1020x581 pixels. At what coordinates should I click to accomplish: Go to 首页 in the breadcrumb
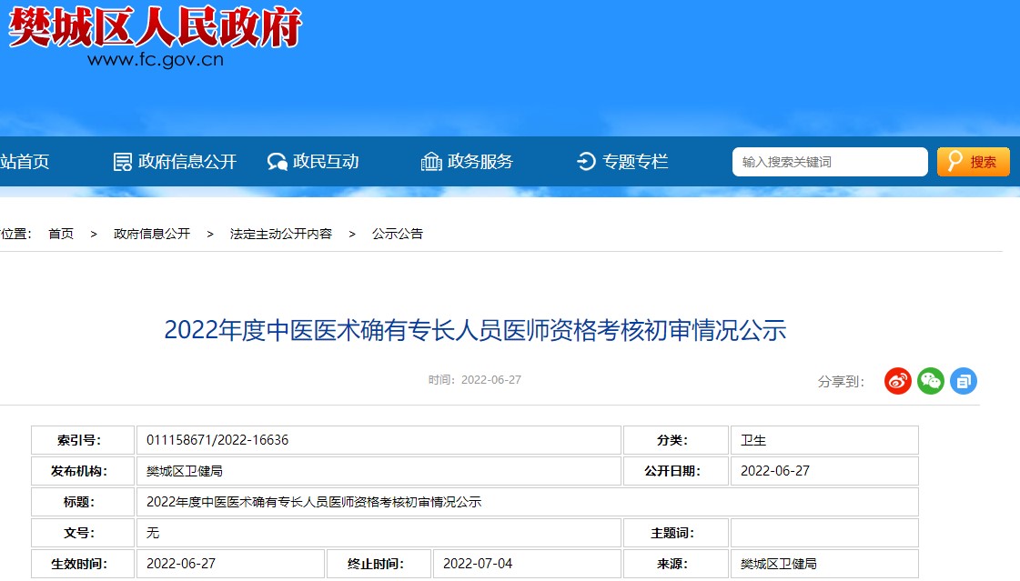pos(61,234)
